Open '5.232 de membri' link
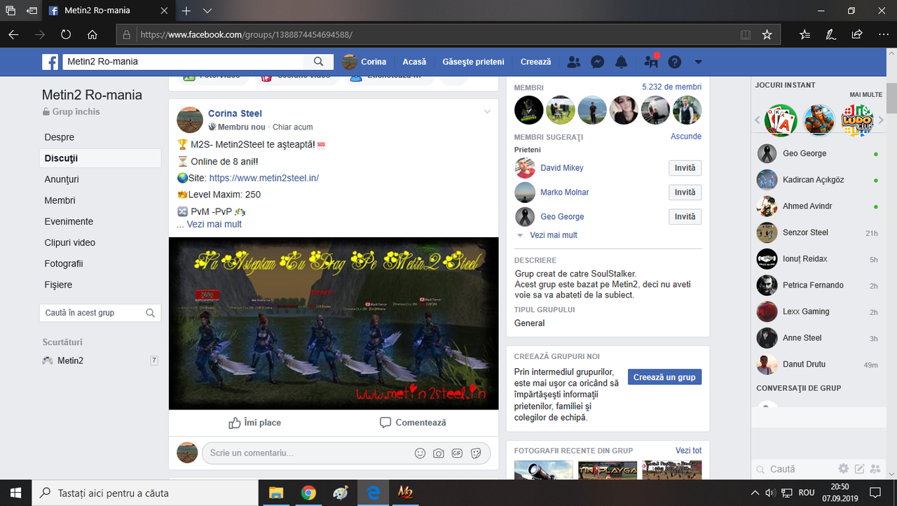 click(671, 87)
